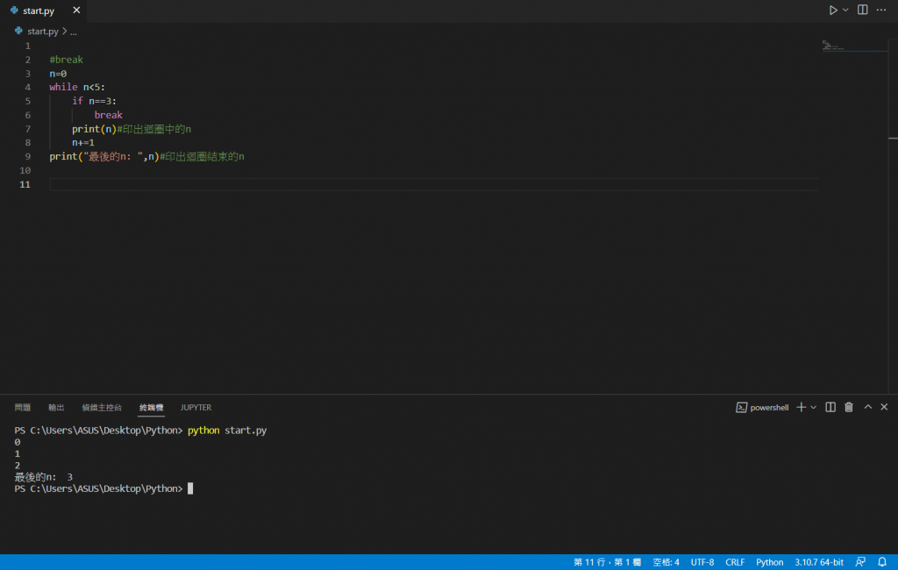Open breadcrumb ellipsis symbol selector
The width and height of the screenshot is (898, 570).
(74, 32)
